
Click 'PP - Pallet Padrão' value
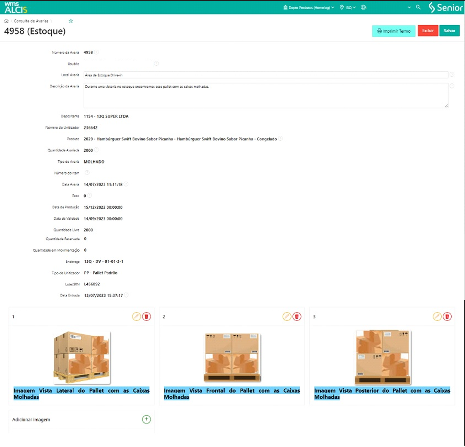101,273
